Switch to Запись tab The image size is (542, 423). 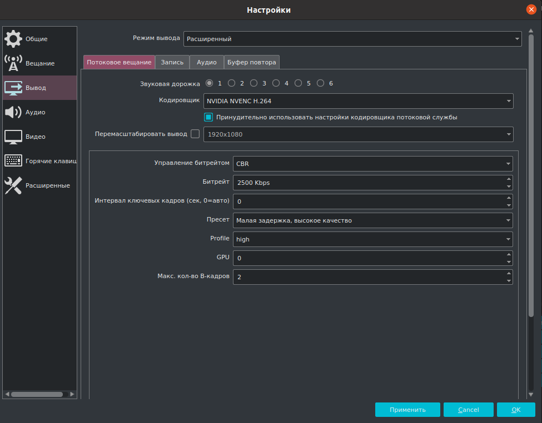(172, 62)
